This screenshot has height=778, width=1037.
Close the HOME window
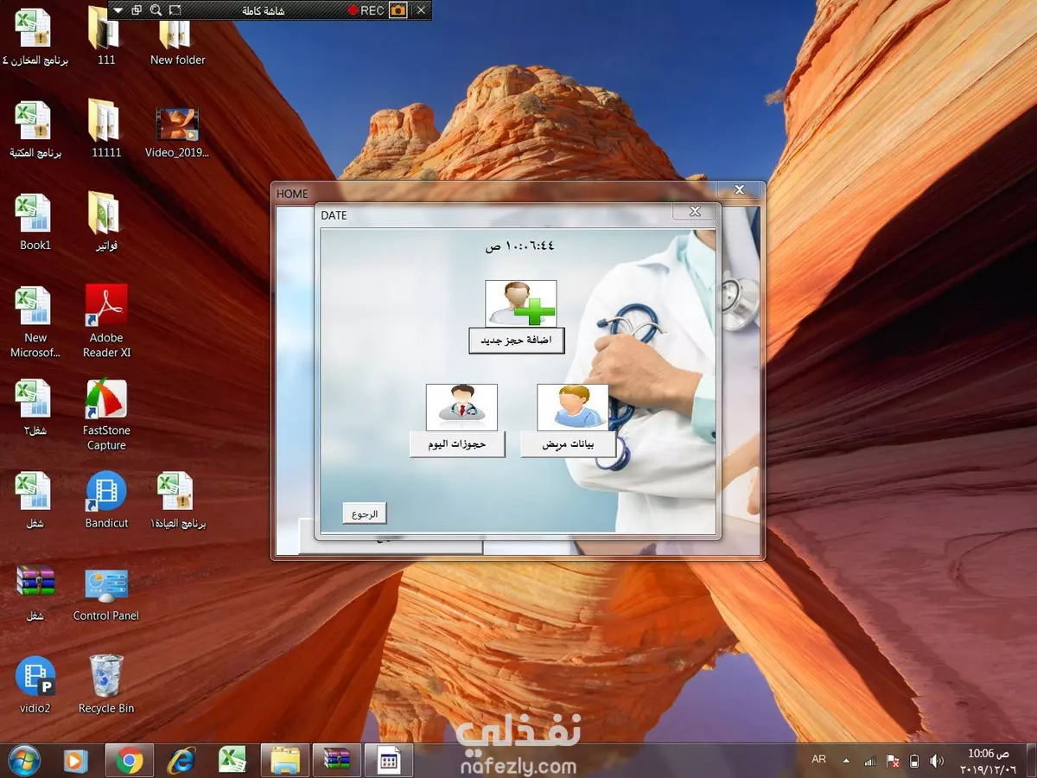click(739, 190)
